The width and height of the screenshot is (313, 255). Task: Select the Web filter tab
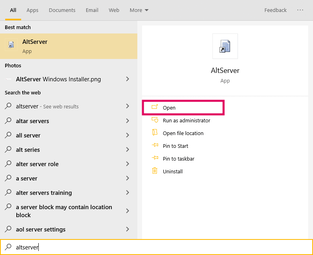point(114,10)
